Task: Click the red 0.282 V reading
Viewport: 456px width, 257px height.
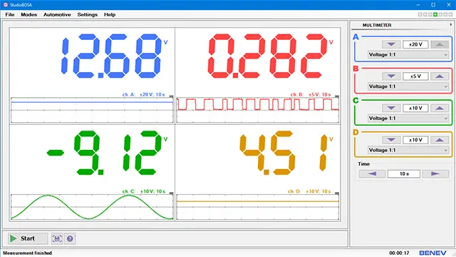Action: (x=267, y=56)
